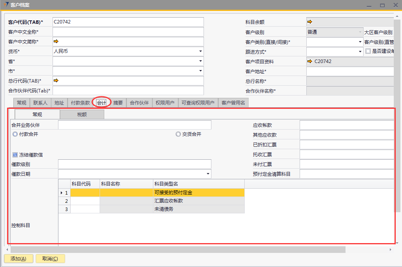
Task: Click orange arrow in 总行代码 field
Action: 56,81
